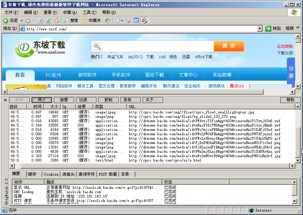Click the Windows flag logo
Screen dimensions: 303x215
[294, 12]
